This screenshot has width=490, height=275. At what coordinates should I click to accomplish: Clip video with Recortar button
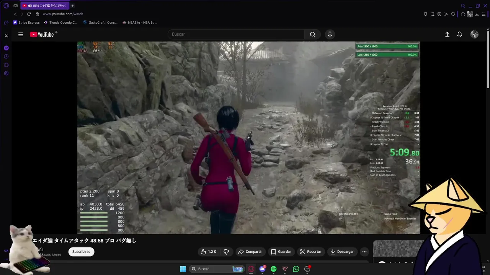[x=310, y=252]
